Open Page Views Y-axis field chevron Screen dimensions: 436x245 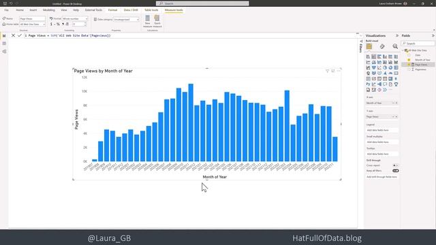[x=394, y=116]
